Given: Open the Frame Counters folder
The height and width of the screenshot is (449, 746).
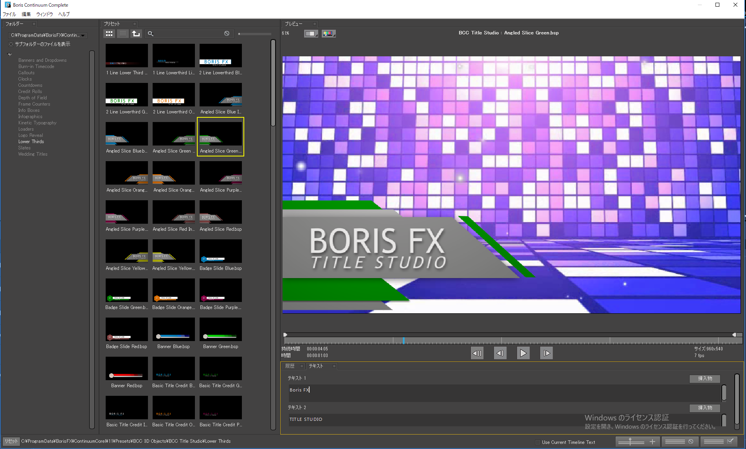Looking at the screenshot, I should [34, 104].
